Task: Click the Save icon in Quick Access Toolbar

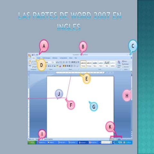Action: click(x=32, y=55)
